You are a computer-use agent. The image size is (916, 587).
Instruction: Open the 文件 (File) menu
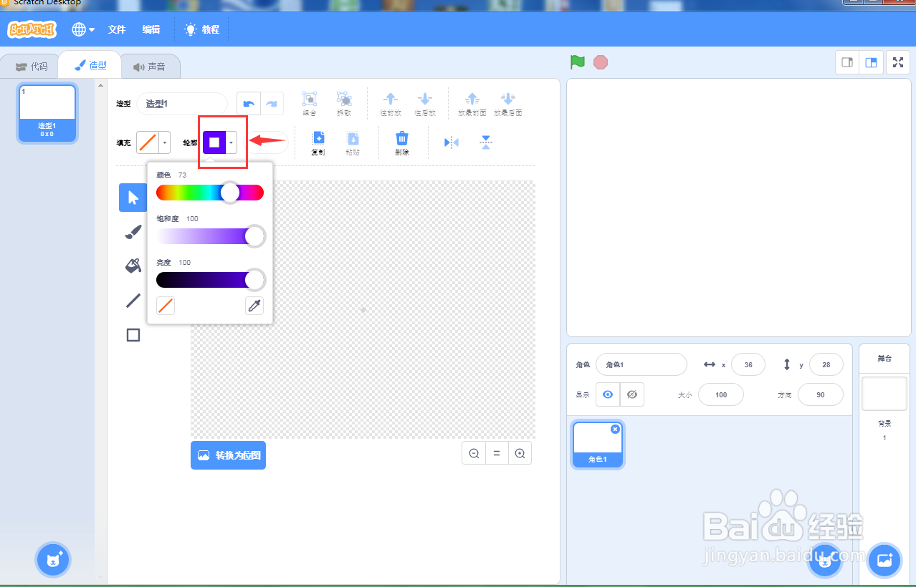point(115,29)
